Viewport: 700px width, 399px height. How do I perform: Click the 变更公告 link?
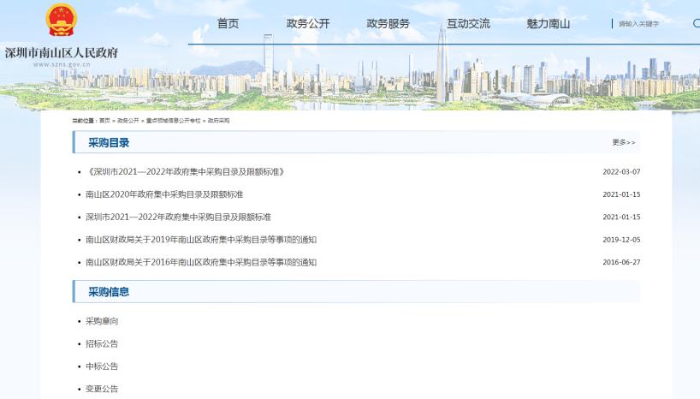point(102,389)
